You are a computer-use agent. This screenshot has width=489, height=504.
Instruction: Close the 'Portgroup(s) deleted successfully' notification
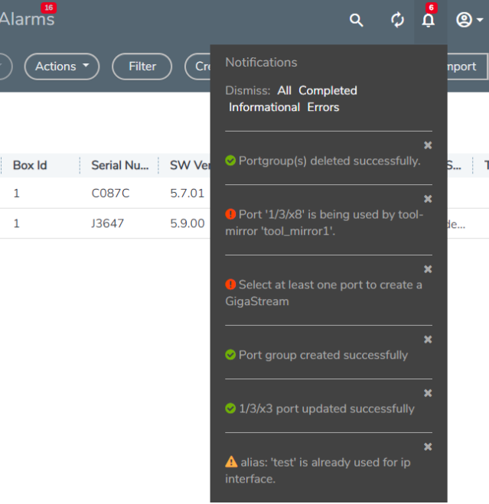coord(428,145)
